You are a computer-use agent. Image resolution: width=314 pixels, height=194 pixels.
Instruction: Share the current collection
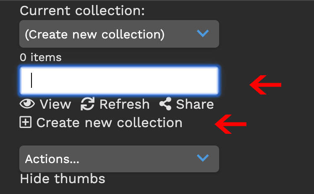pyautogui.click(x=187, y=104)
